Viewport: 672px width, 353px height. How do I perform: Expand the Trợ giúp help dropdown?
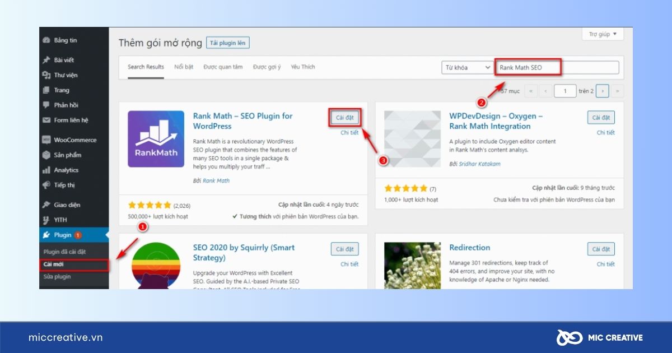coord(603,34)
